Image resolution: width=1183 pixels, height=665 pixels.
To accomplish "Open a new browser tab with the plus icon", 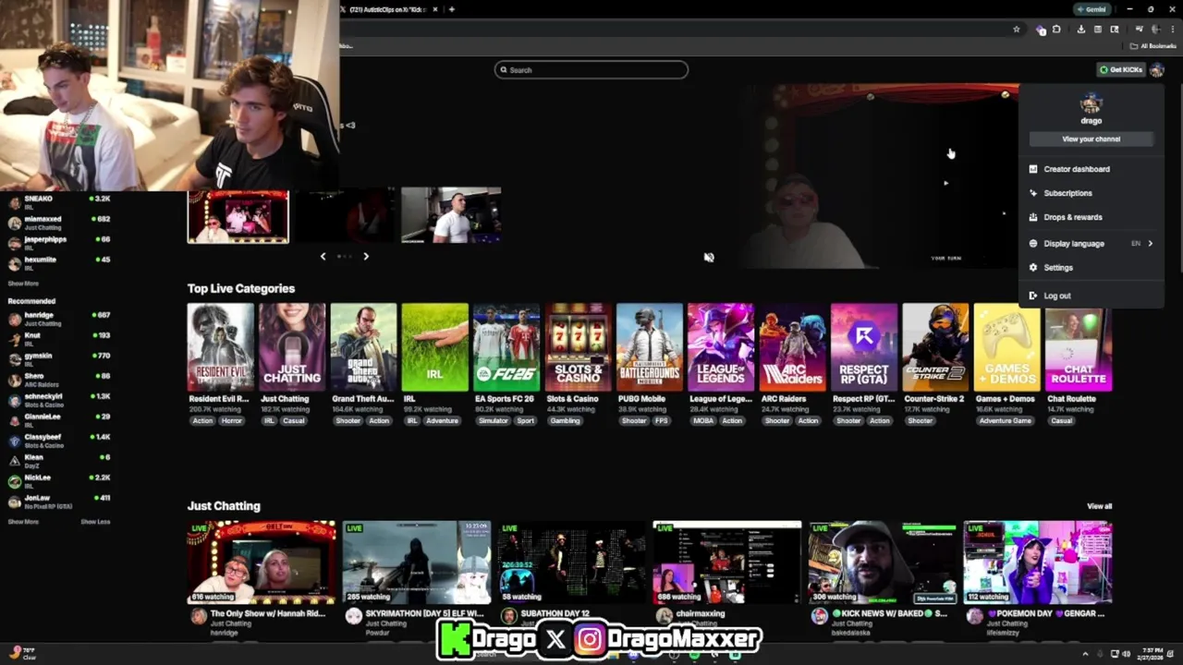I will click(x=451, y=9).
